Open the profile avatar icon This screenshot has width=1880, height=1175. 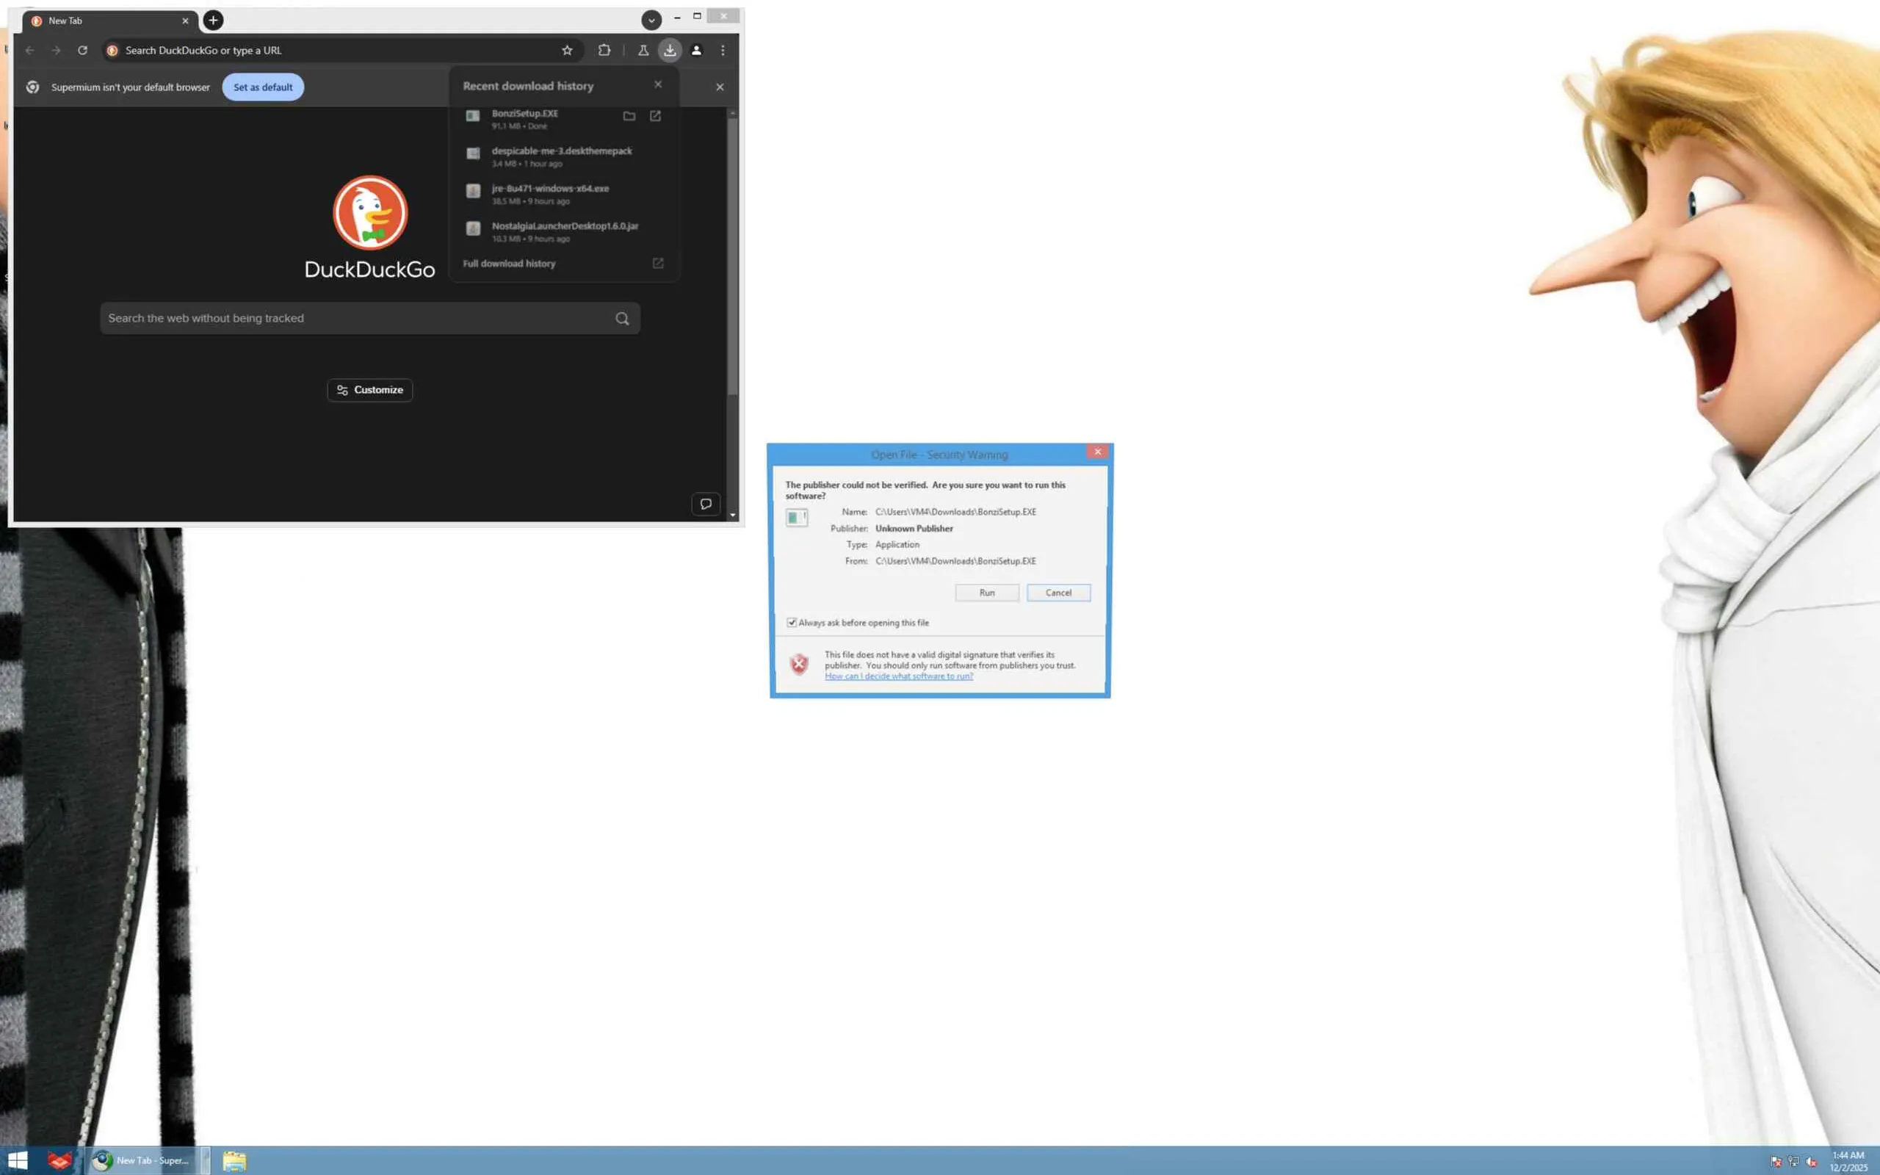coord(696,51)
